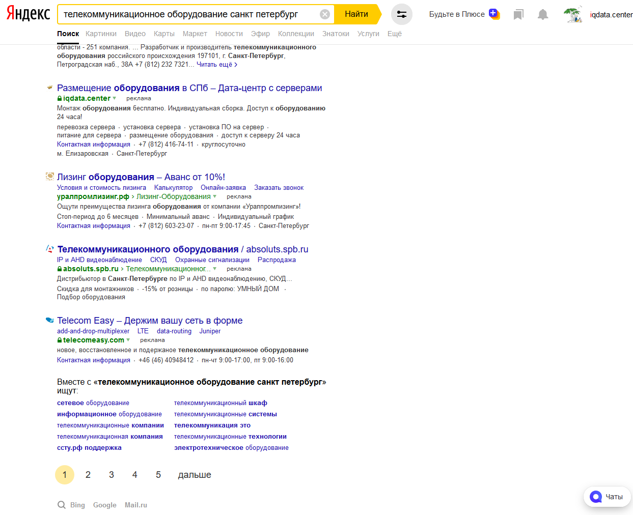Click the favicon of the iqdata.center ad

49,88
